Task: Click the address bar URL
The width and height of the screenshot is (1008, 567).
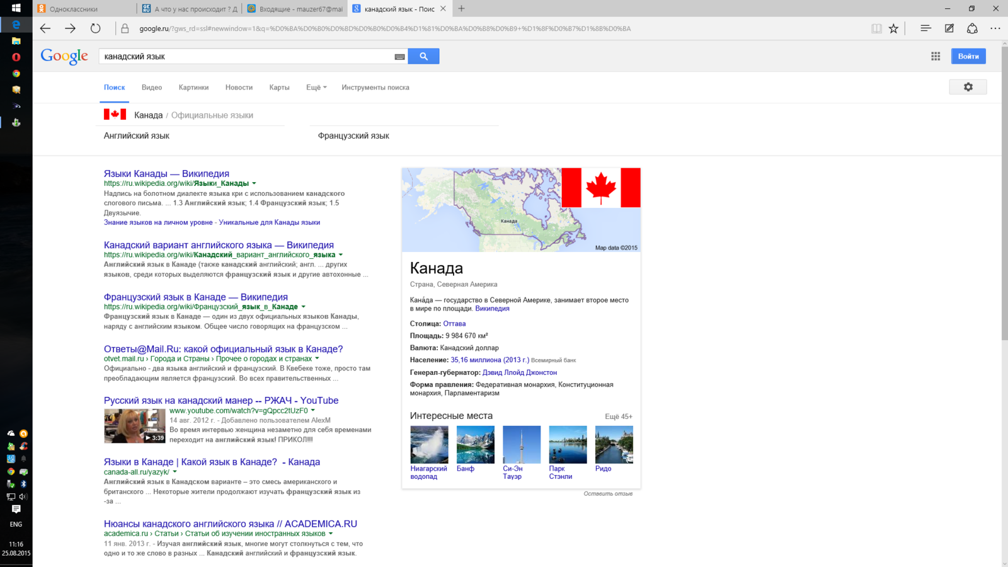Action: coord(385,28)
